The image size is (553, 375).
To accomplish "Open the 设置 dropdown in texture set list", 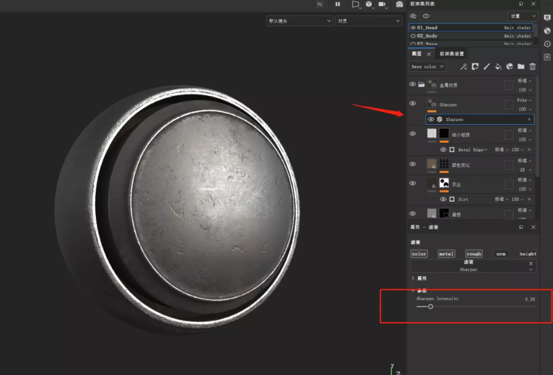I will pos(523,16).
